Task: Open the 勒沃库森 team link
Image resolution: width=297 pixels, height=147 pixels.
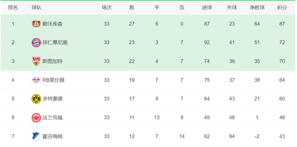Action: coord(53,24)
